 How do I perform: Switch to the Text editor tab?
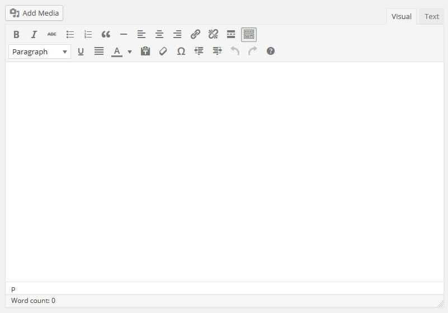(431, 17)
